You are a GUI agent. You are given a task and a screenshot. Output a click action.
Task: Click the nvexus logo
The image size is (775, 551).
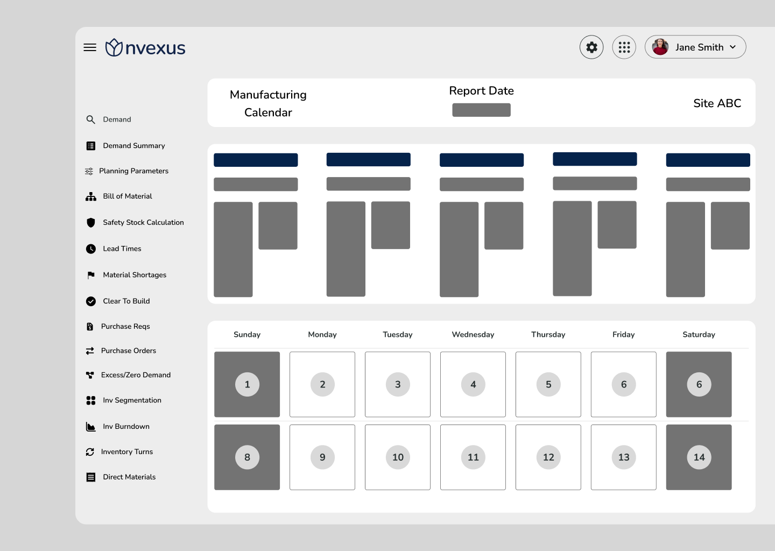click(145, 47)
